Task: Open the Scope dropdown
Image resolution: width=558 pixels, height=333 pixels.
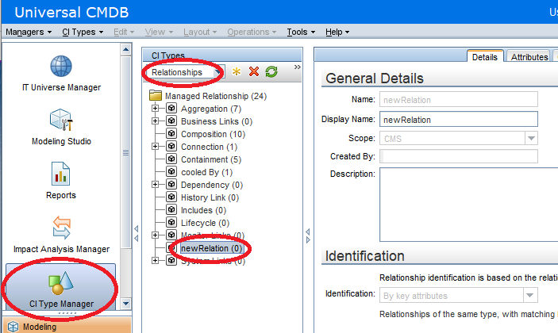Action: tap(531, 138)
